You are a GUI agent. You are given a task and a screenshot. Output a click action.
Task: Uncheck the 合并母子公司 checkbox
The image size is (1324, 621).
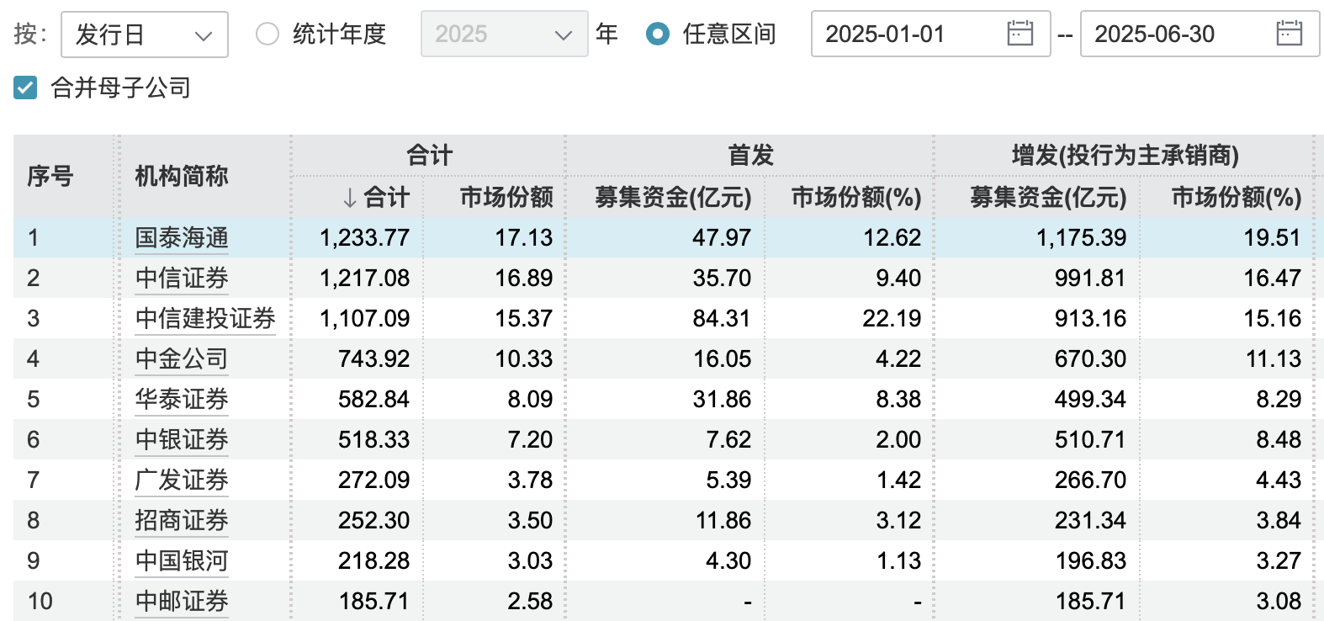pos(25,88)
